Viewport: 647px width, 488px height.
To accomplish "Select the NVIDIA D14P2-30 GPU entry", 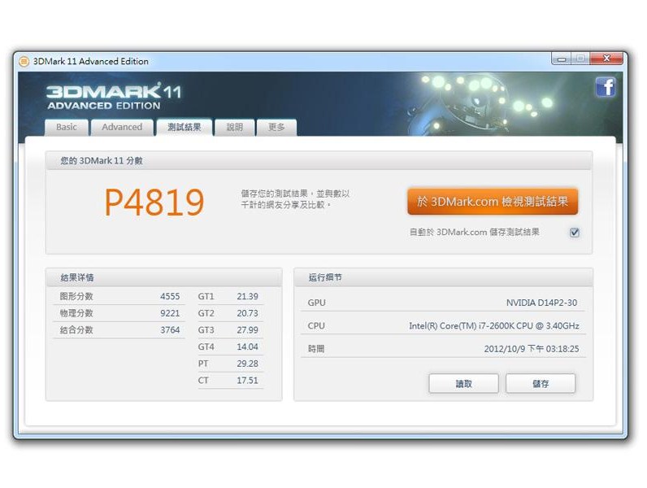I will pyautogui.click(x=541, y=303).
